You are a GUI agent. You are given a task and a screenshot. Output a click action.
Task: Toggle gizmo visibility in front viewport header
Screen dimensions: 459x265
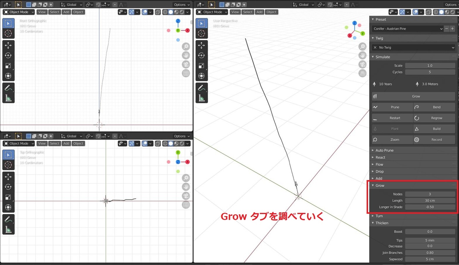[x=131, y=12]
